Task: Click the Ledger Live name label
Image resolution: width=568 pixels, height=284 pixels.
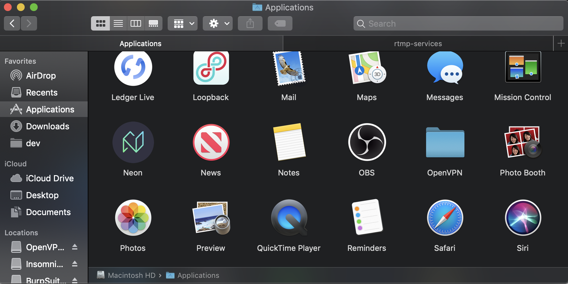Action: coord(133,97)
